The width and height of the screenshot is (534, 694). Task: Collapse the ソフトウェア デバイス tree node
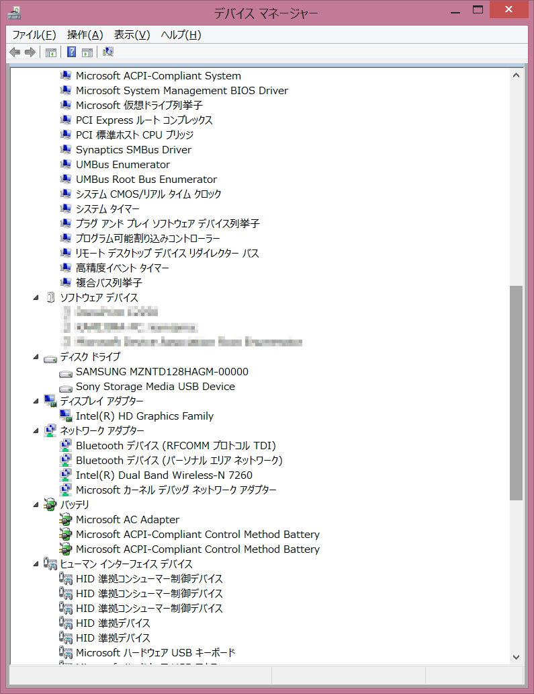(36, 297)
